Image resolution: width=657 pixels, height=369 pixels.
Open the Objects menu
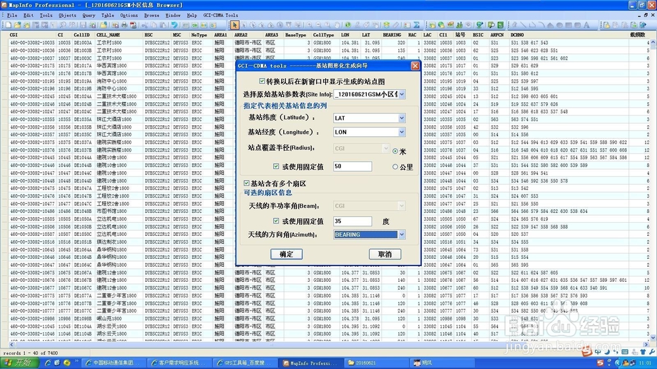pyautogui.click(x=68, y=15)
